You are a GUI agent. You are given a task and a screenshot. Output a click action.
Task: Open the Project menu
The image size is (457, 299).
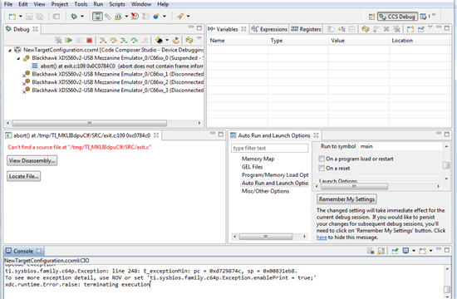60,4
